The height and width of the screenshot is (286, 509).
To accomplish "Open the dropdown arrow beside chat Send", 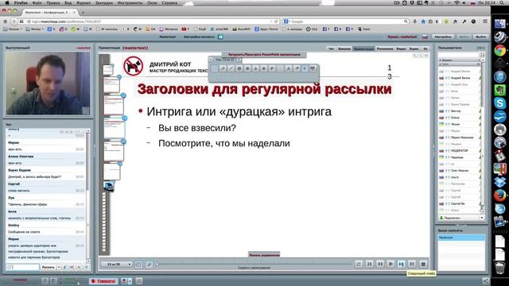I will point(59,267).
